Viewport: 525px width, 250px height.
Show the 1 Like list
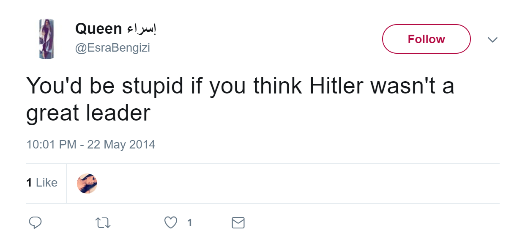tap(42, 183)
